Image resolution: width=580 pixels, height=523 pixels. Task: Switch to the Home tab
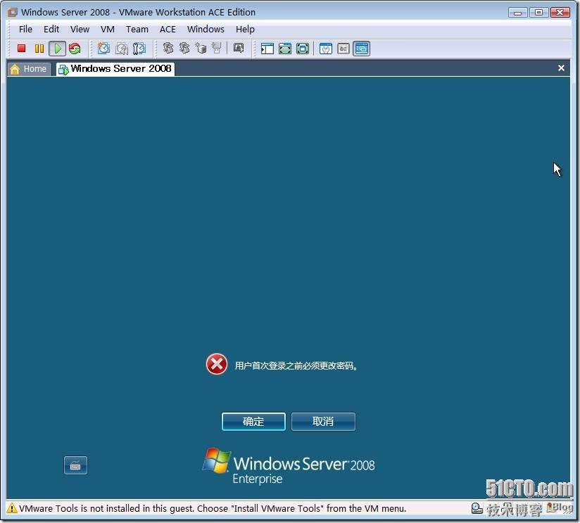pos(29,69)
